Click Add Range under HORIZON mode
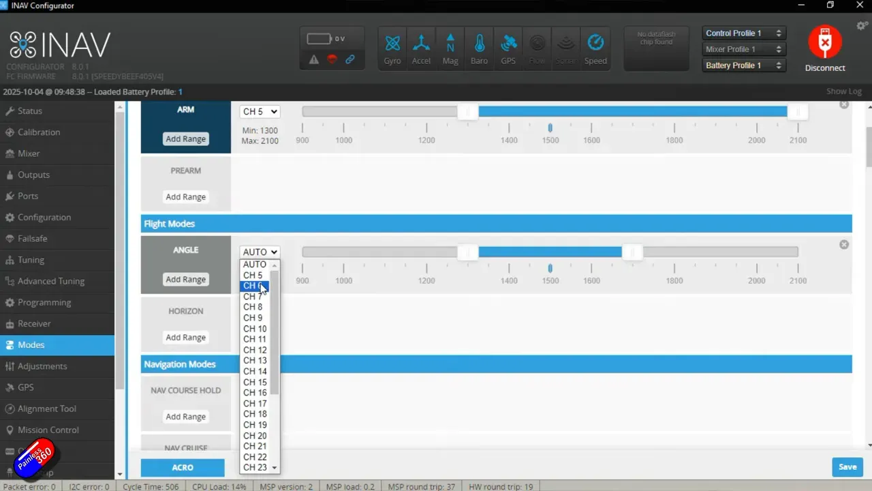The height and width of the screenshot is (491, 872). (185, 338)
